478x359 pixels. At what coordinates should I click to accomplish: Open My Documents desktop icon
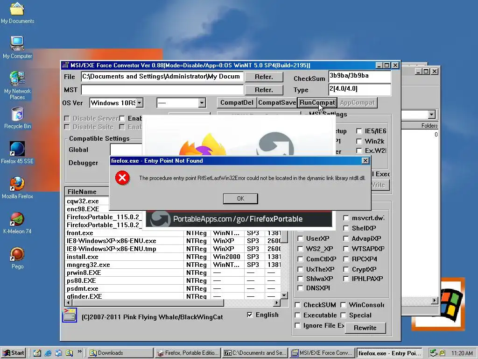pyautogui.click(x=17, y=13)
